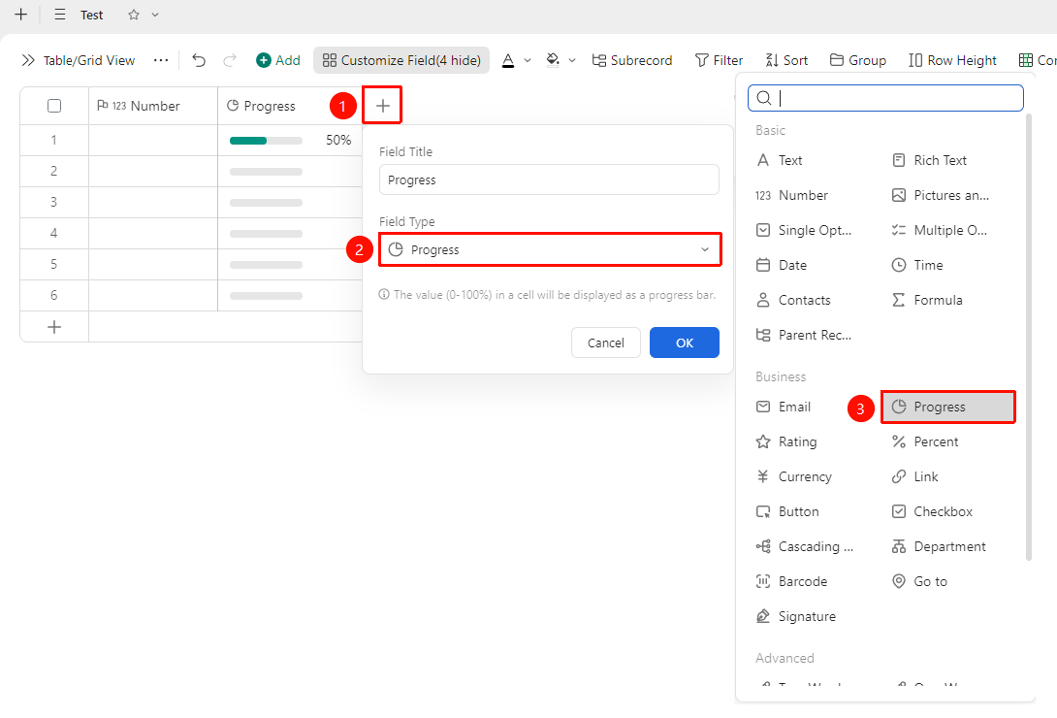Select the Formula field type
This screenshot has height=718, width=1057.
[x=927, y=300]
